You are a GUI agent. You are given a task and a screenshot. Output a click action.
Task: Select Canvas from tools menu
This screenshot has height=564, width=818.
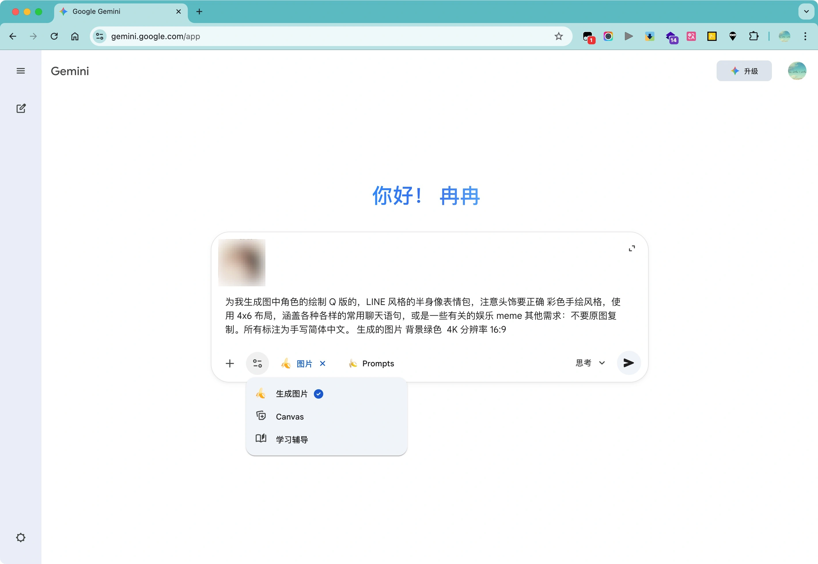pyautogui.click(x=290, y=417)
